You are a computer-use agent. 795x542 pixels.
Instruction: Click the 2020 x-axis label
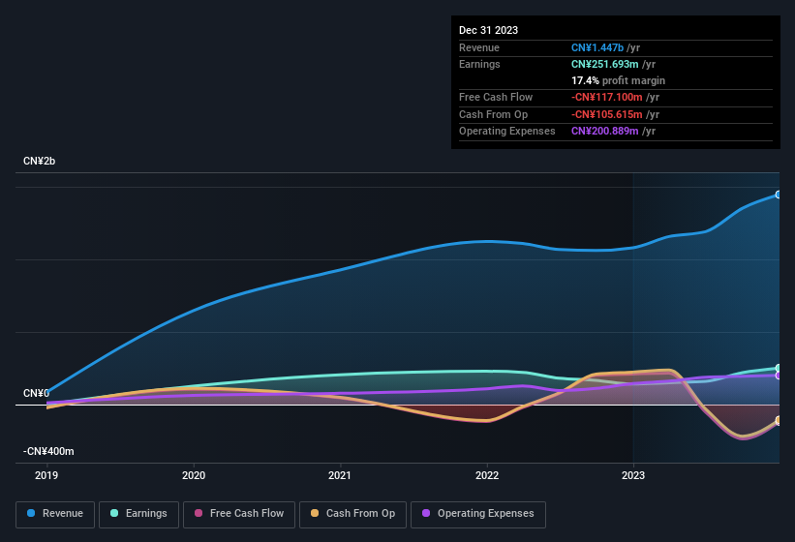pos(194,475)
